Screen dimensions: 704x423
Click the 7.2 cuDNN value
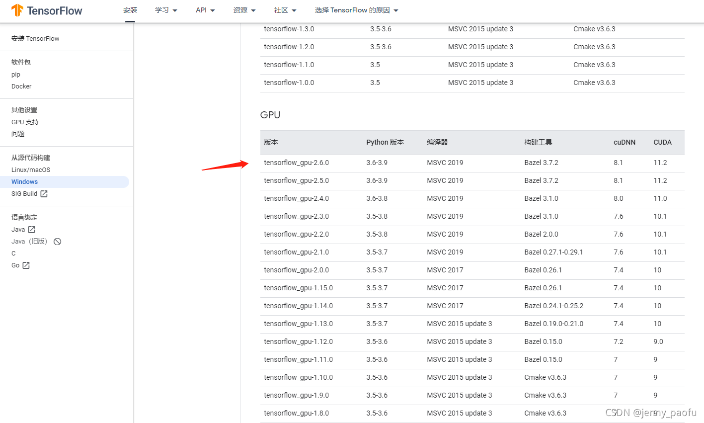[619, 341]
